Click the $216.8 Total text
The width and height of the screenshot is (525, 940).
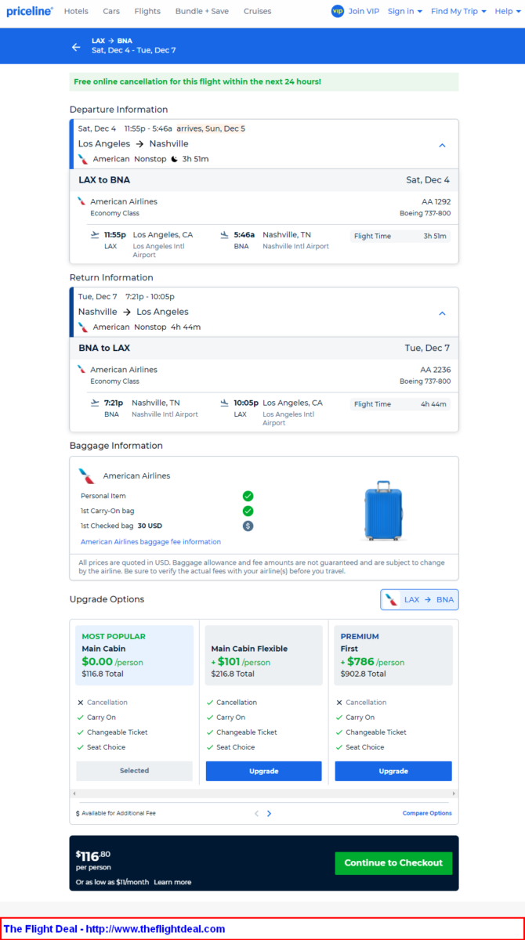coord(233,674)
